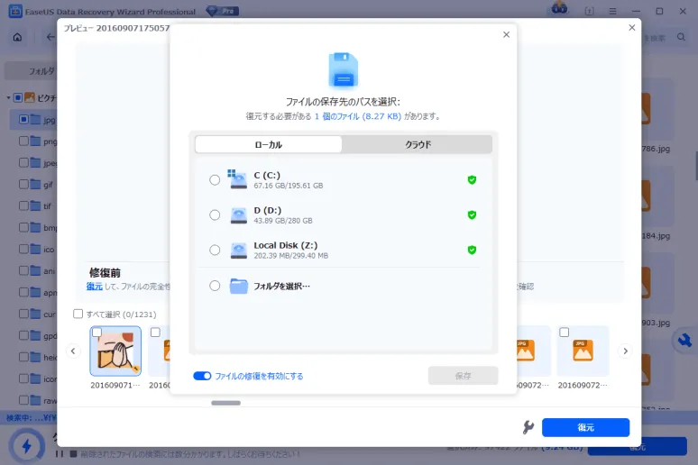Select the C (C:) drive radio button
Image resolution: width=698 pixels, height=465 pixels.
215,180
